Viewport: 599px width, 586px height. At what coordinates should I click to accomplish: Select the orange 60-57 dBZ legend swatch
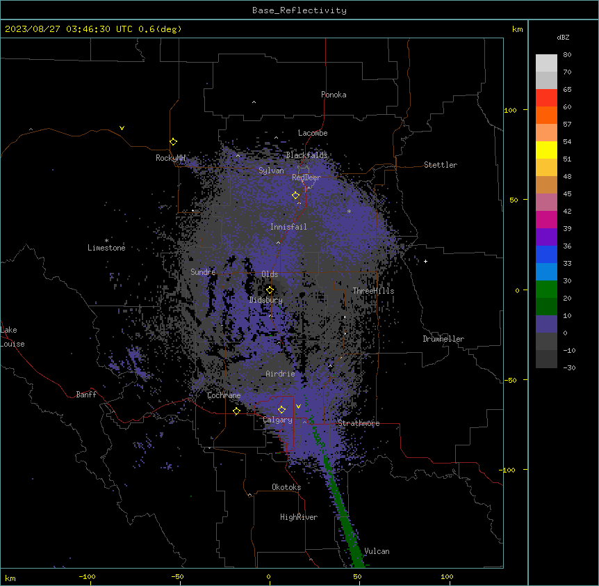point(546,115)
